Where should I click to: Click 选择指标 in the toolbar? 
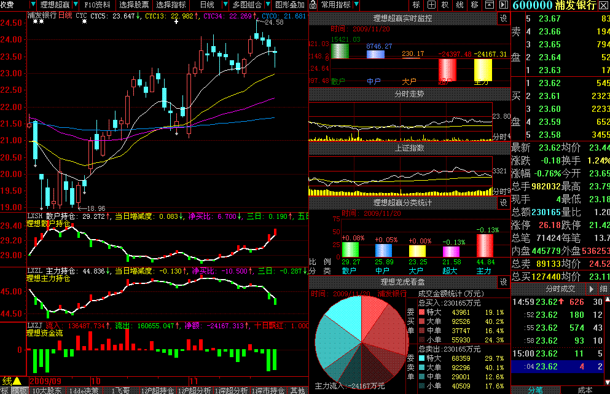171,5
